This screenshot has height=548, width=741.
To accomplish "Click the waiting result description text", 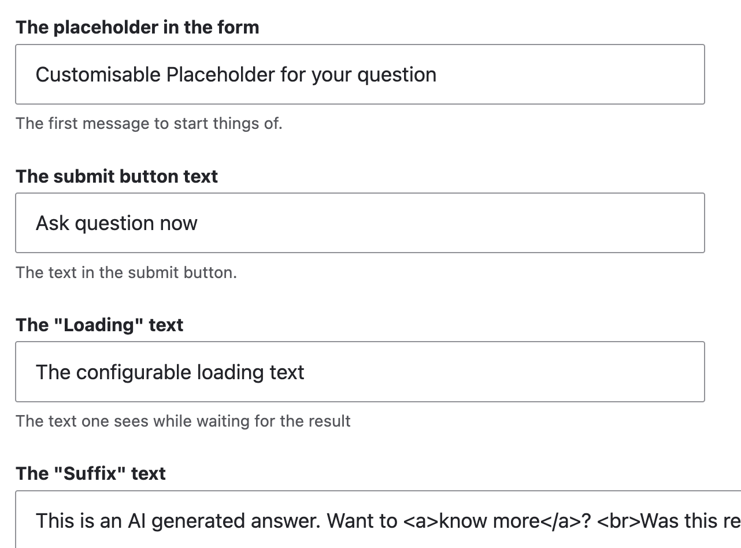I will point(183,421).
